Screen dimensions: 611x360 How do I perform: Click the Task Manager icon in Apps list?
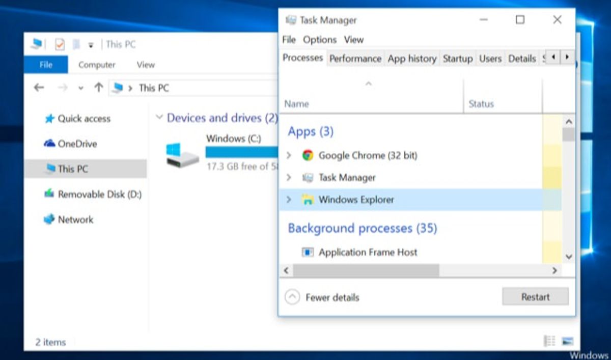click(308, 178)
